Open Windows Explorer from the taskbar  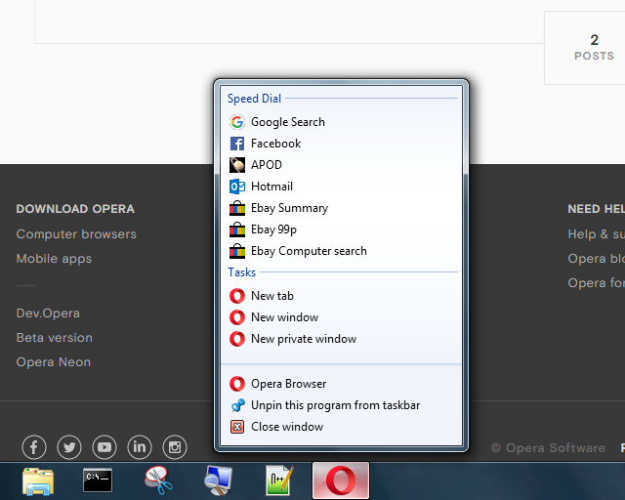(38, 480)
